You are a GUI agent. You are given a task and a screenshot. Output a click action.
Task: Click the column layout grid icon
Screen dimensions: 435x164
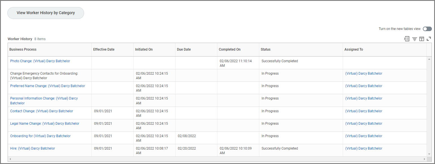point(422,39)
